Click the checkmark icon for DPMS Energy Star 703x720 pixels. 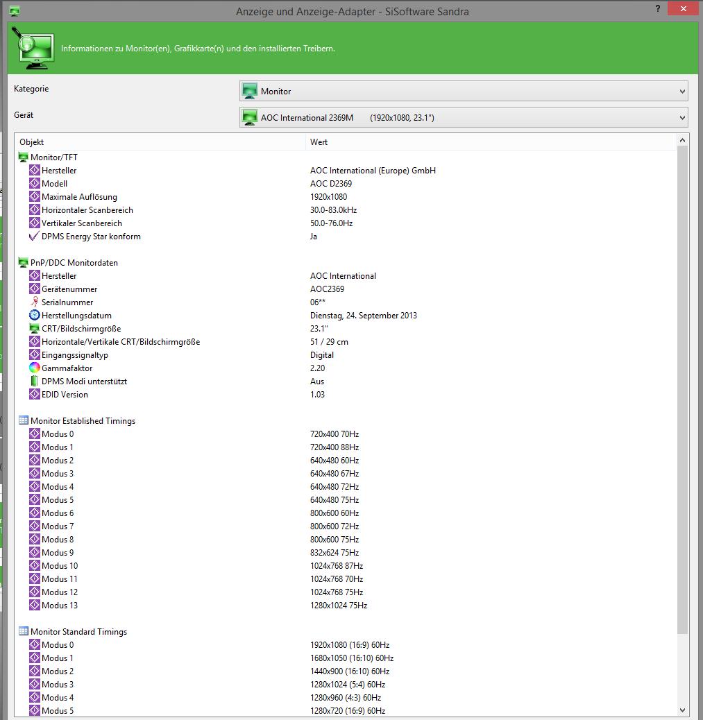[34, 236]
